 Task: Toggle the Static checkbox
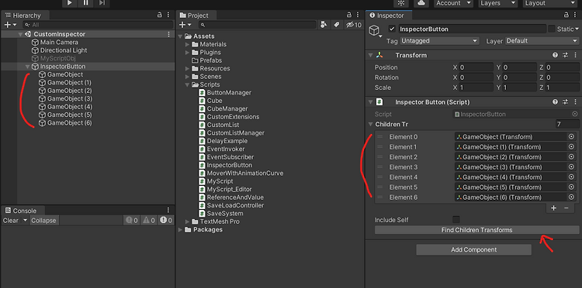pos(552,29)
